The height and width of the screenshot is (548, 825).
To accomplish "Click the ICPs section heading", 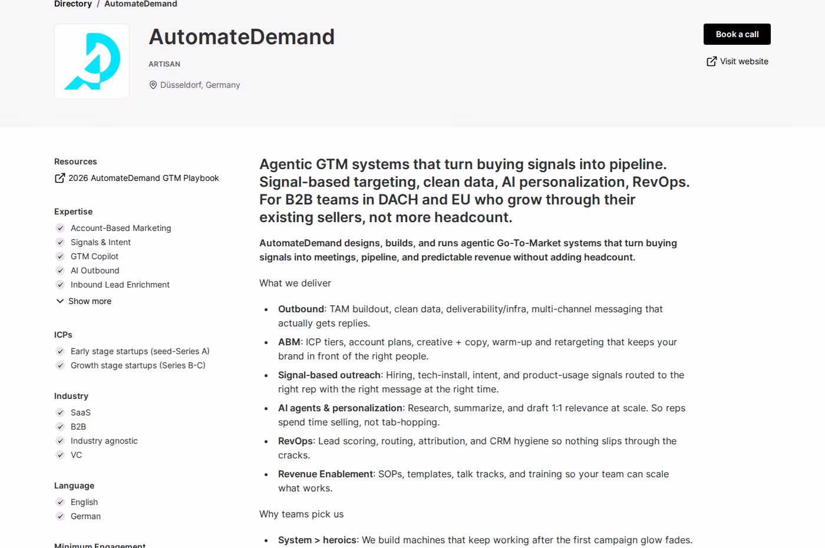I will (63, 335).
